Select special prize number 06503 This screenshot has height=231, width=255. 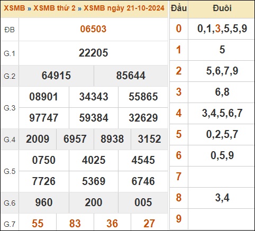point(93,29)
